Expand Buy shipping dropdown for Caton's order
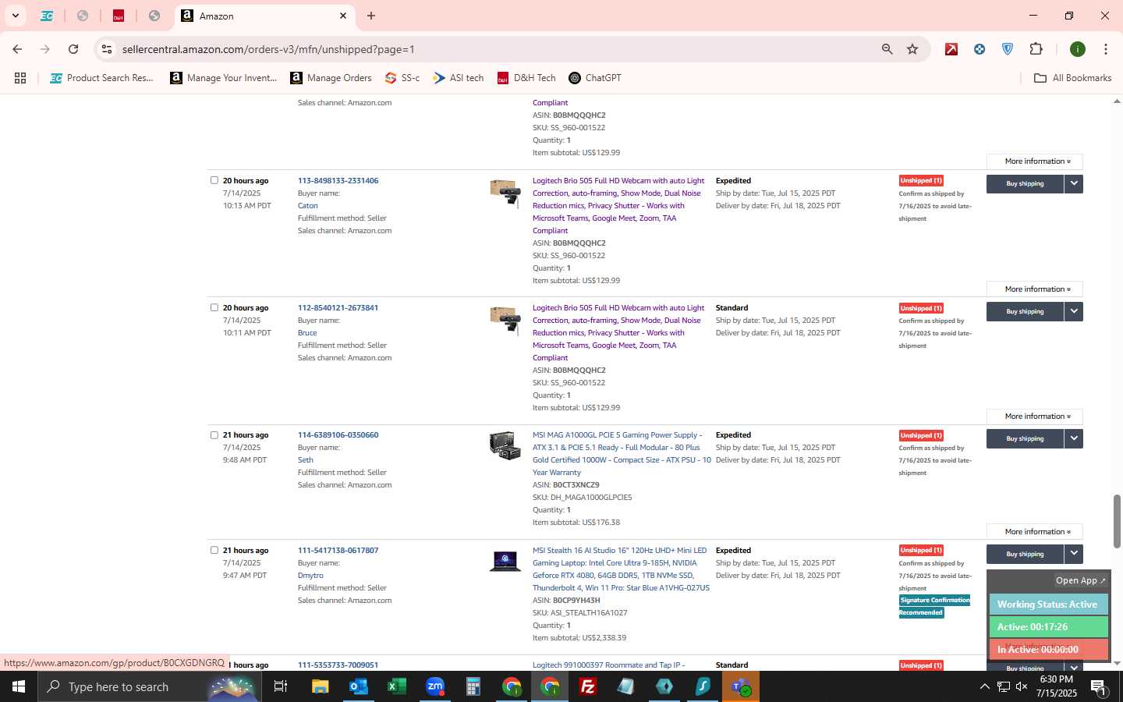 tap(1074, 184)
